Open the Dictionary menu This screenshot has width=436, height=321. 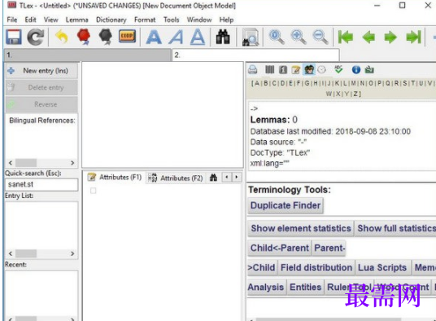(111, 20)
